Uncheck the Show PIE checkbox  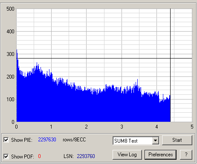tap(6, 140)
